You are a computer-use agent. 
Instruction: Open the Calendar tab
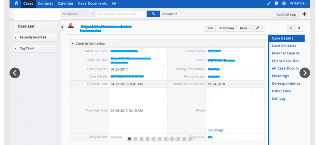coord(66,4)
